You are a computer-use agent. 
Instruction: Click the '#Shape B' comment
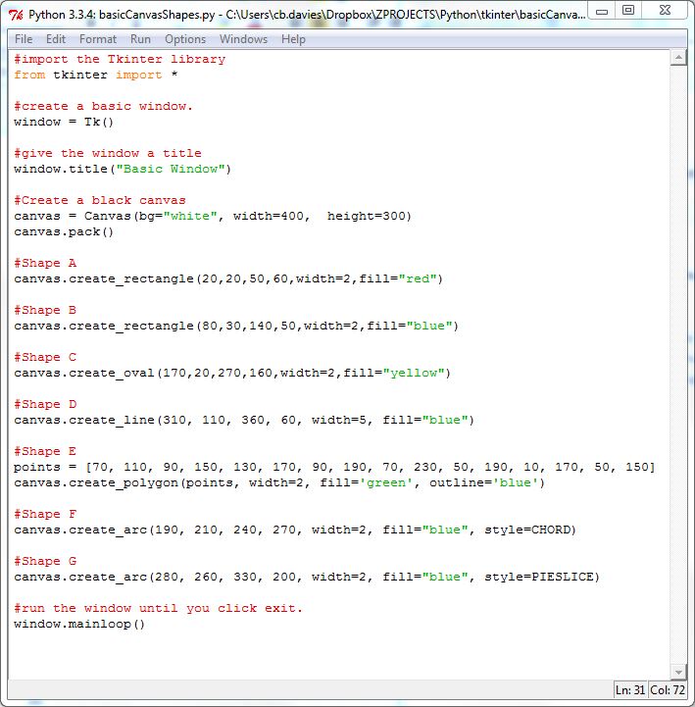(45, 310)
